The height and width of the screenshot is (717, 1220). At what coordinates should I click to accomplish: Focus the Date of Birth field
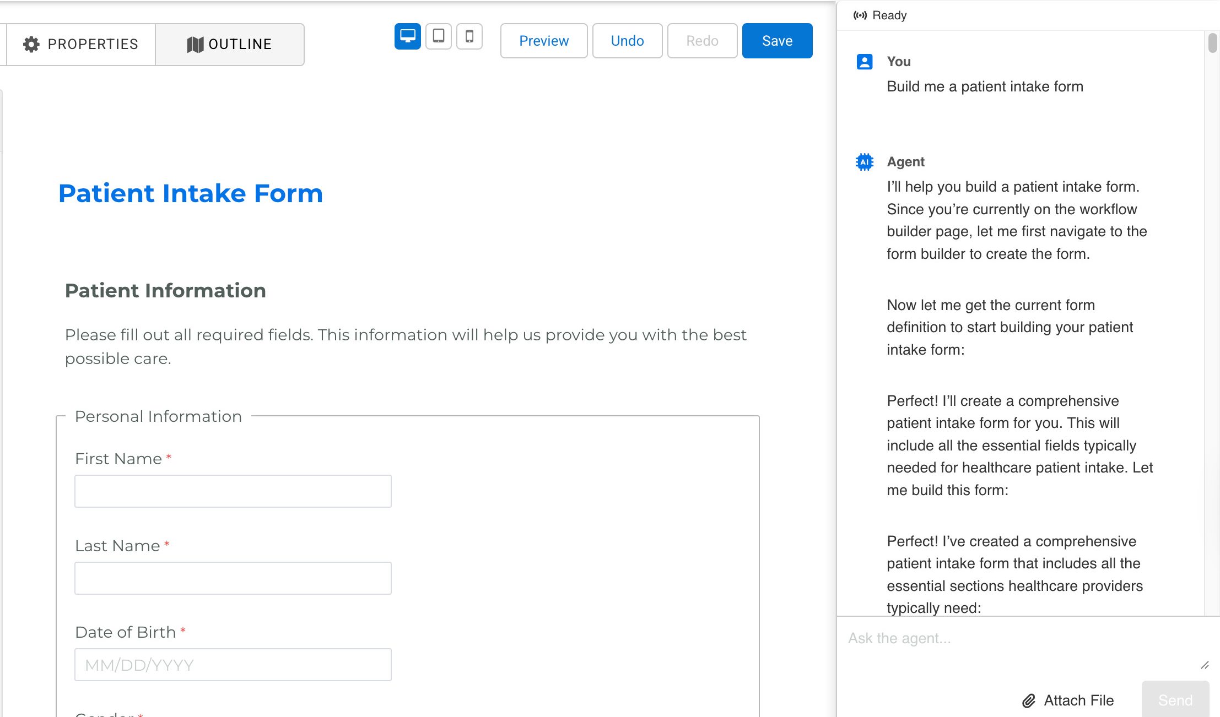click(x=233, y=665)
